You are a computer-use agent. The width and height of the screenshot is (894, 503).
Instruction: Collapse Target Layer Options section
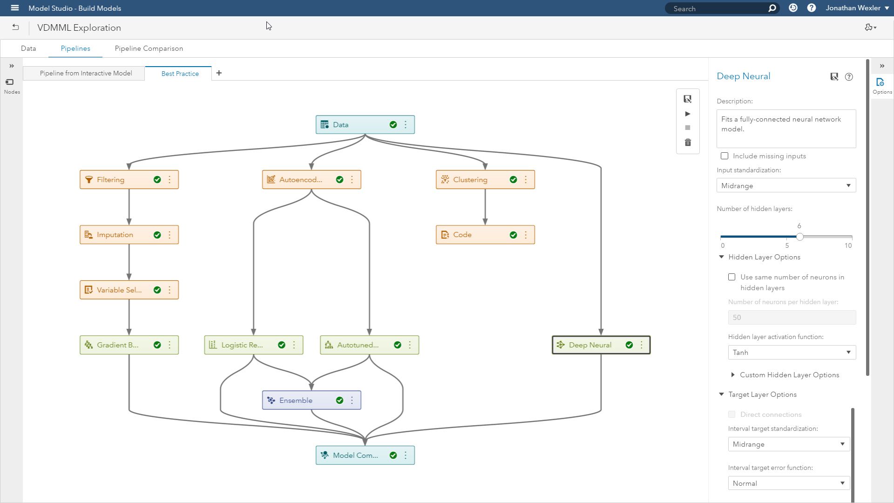(x=722, y=394)
